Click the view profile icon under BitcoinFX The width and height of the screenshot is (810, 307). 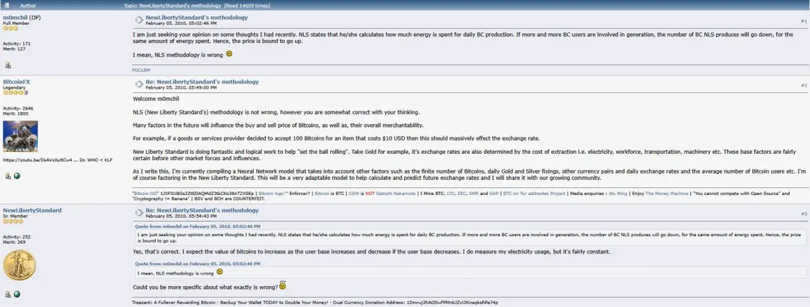(7, 176)
